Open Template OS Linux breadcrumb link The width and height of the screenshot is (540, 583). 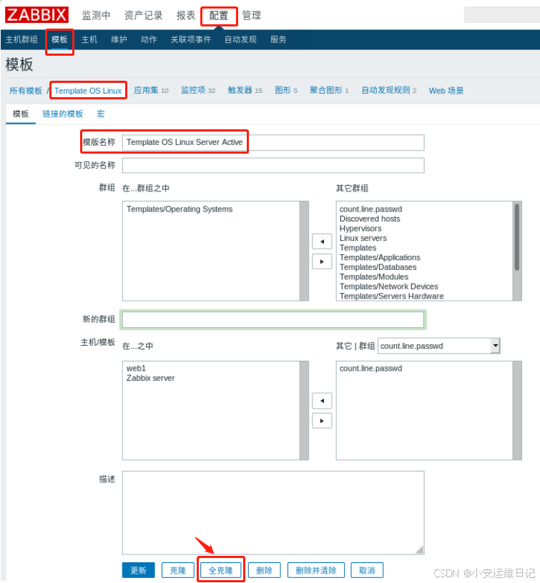[x=88, y=91]
